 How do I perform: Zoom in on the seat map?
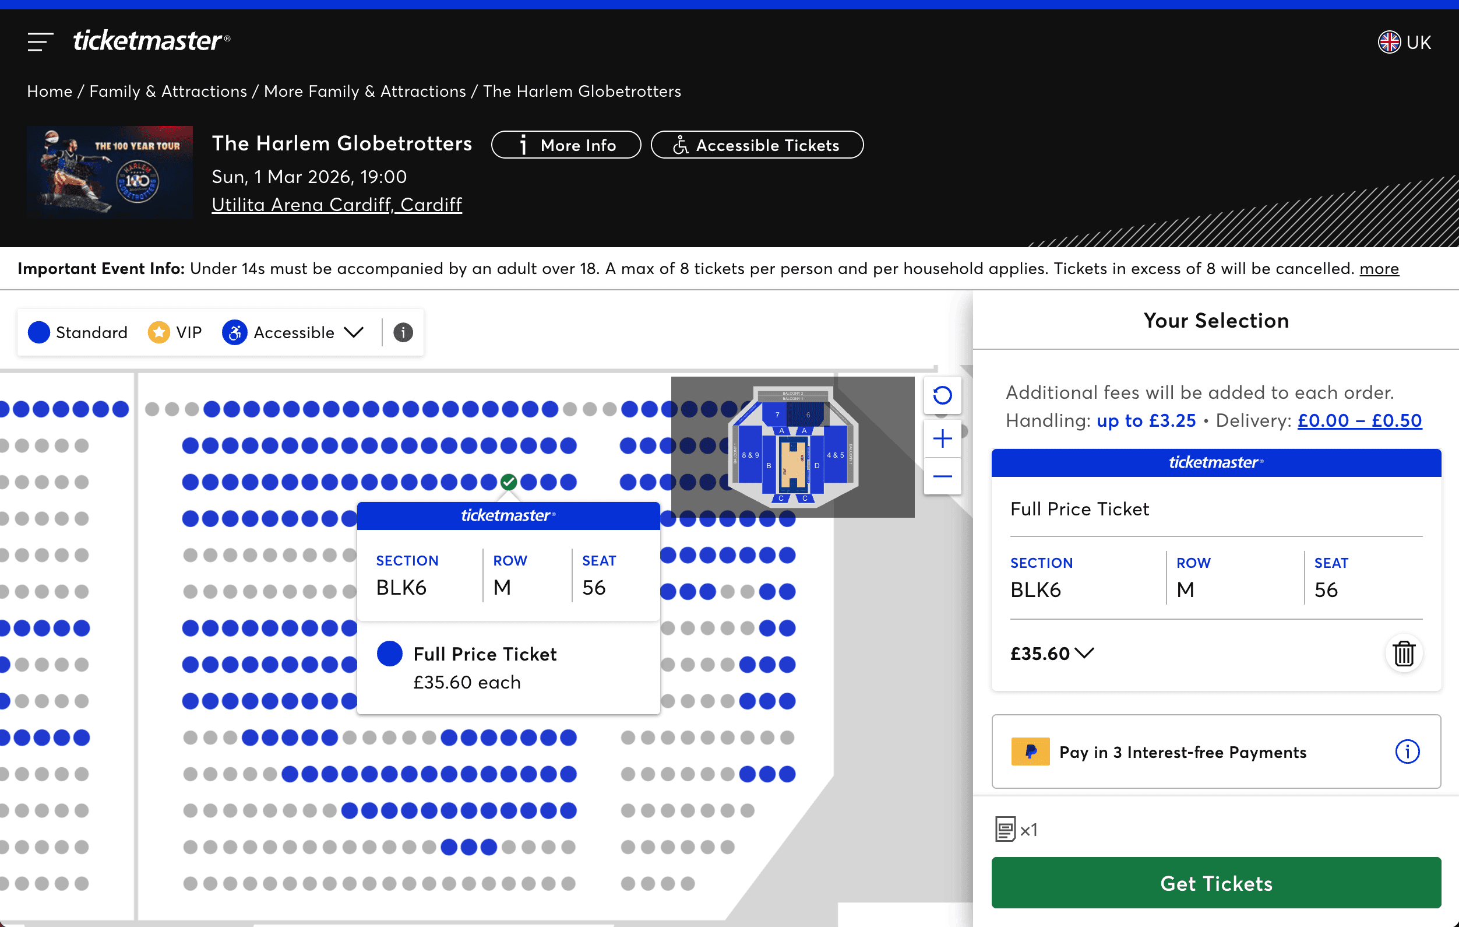click(942, 438)
